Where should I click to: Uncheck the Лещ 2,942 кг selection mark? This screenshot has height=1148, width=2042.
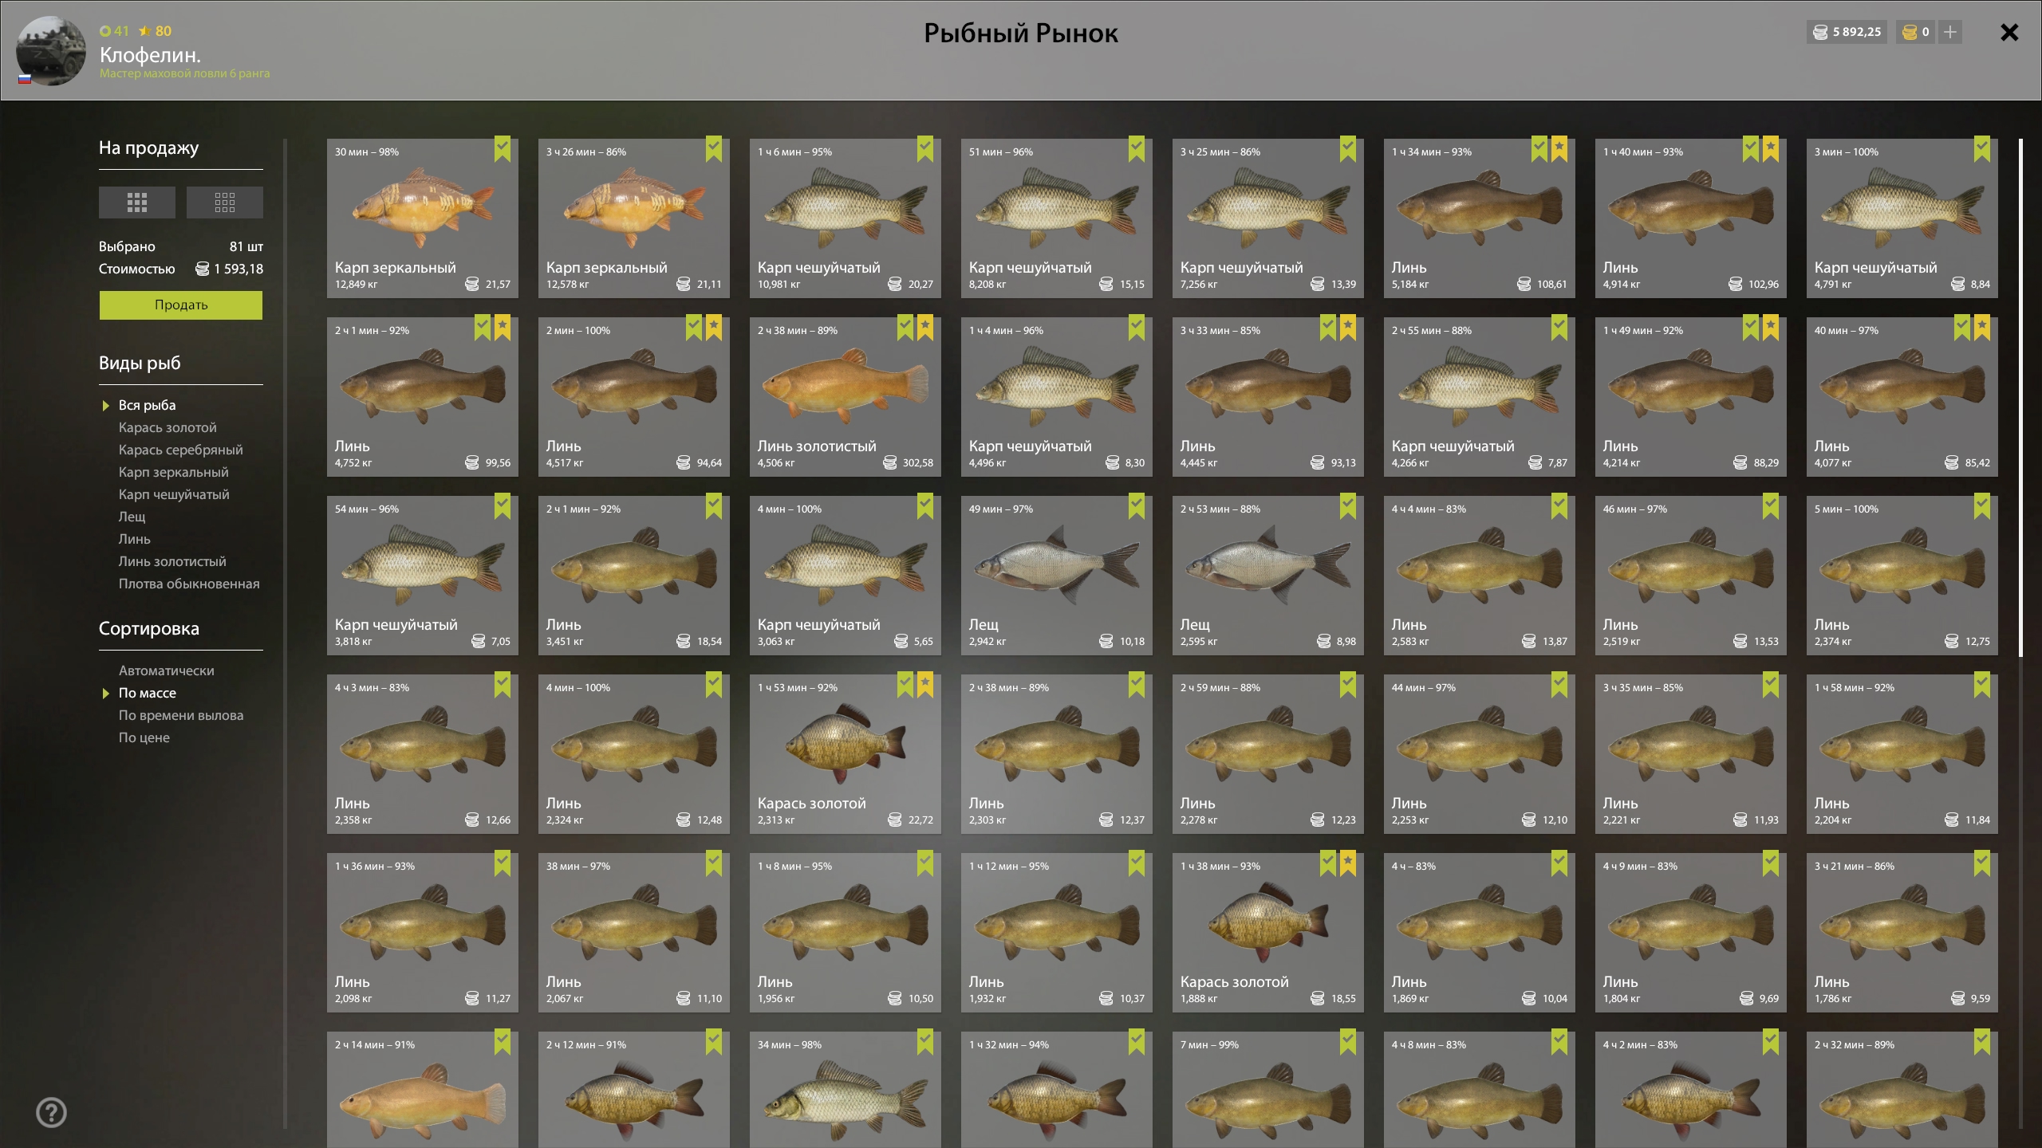coord(1137,506)
